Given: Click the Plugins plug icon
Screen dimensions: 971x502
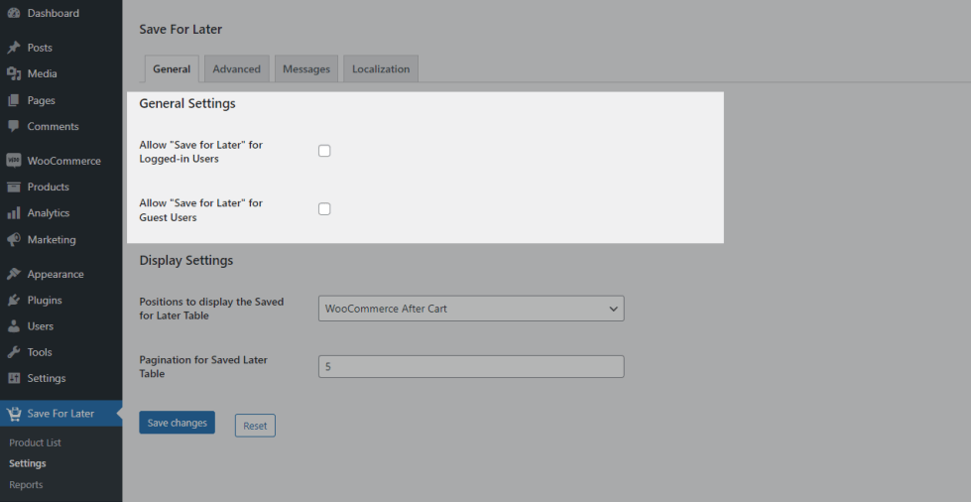Looking at the screenshot, I should pos(14,300).
